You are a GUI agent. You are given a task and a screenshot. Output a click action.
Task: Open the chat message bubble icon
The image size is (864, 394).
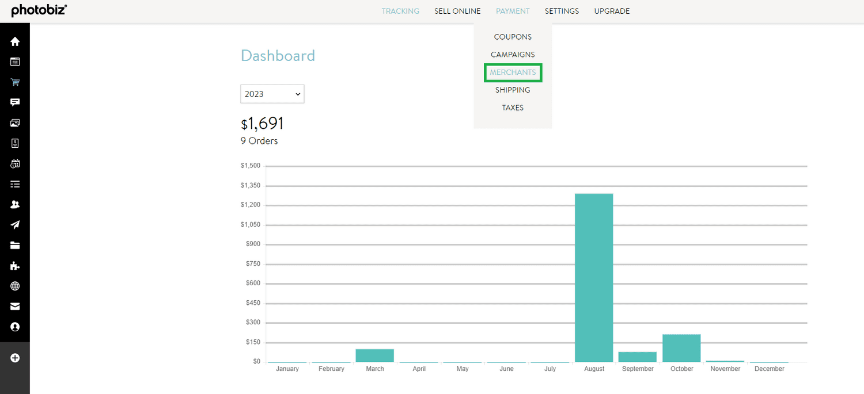click(x=15, y=102)
